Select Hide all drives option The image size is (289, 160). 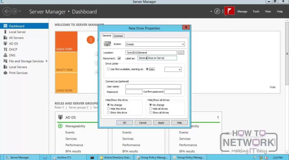[x=151, y=109]
